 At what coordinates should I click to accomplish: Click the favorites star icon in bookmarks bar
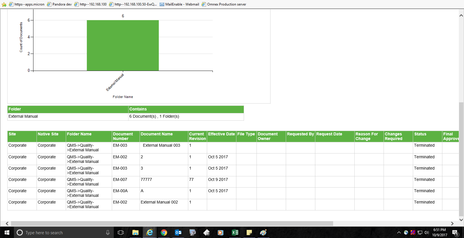4,4
